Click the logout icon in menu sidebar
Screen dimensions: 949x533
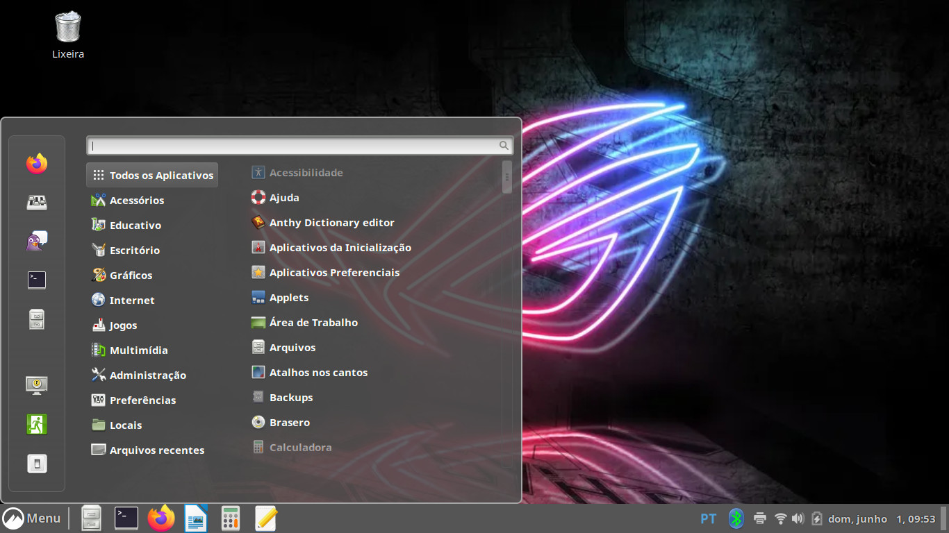pos(37,424)
